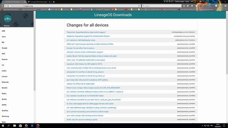Open Microsoft Store from the taskbar
The width and height of the screenshot is (228, 128).
click(x=20, y=126)
